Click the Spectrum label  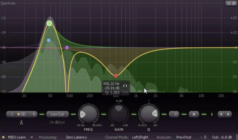coord(8,3)
